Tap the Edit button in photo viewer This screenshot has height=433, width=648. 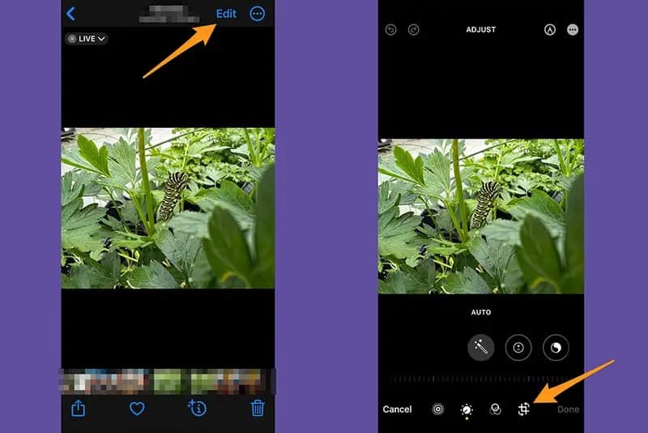click(x=226, y=14)
